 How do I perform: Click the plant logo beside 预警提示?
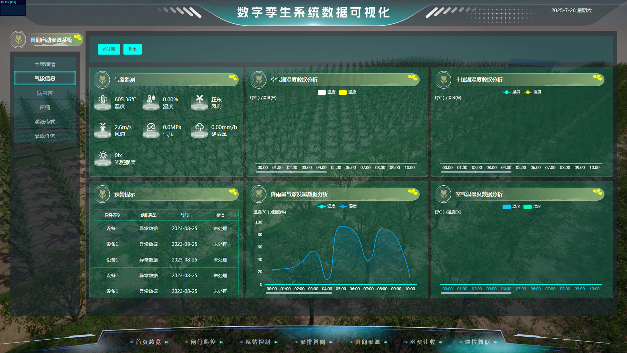point(102,194)
